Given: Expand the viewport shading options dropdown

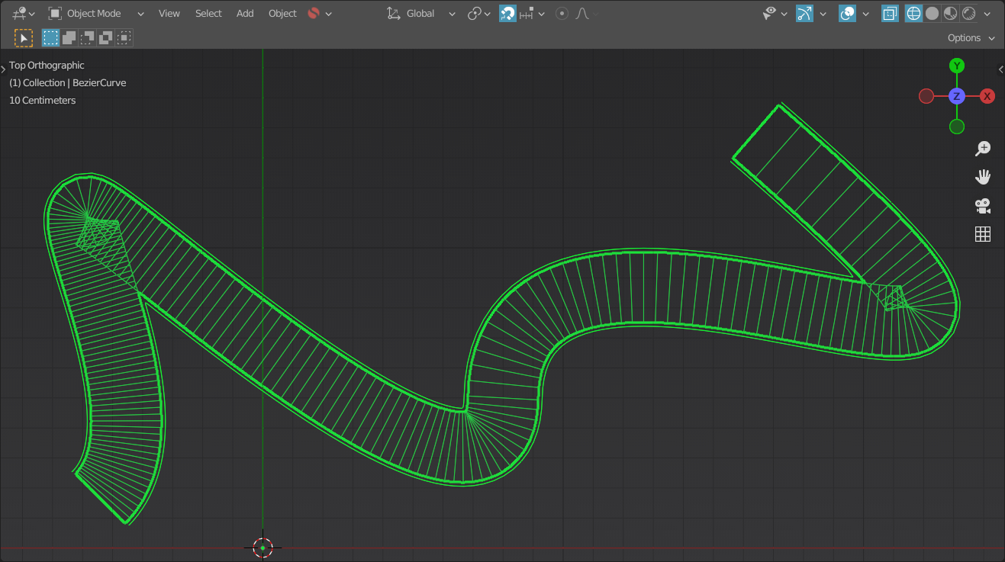Looking at the screenshot, I should (x=987, y=14).
